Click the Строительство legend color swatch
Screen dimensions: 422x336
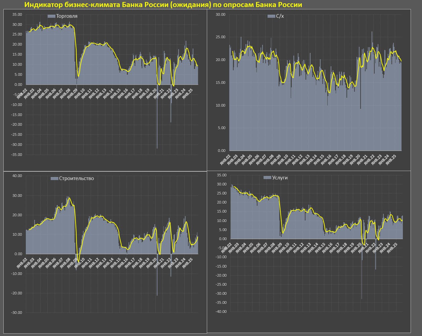pos(54,178)
